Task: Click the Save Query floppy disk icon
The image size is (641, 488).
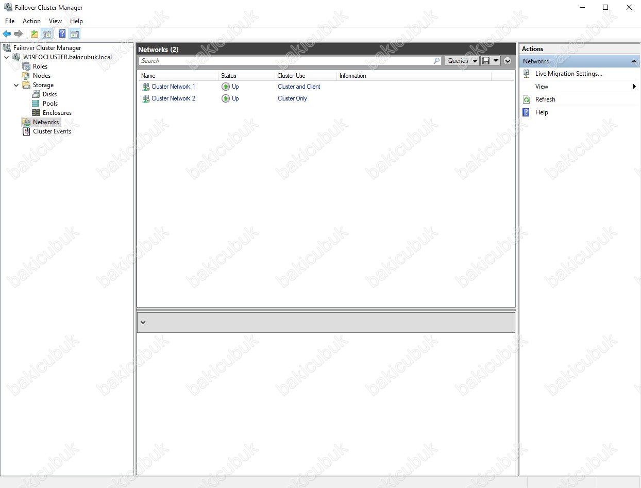Action: 485,61
